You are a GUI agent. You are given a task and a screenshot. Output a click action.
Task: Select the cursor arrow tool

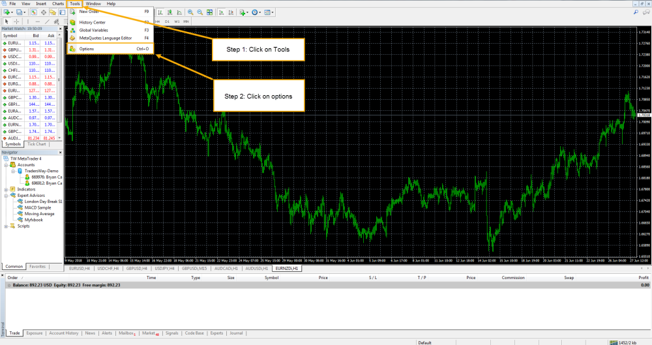coord(7,22)
